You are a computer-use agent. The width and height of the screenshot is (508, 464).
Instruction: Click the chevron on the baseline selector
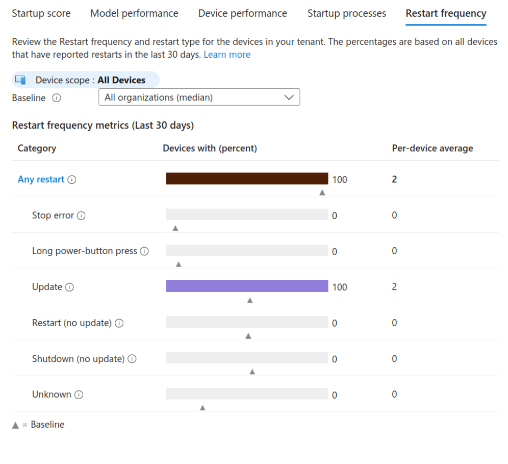[x=288, y=97]
